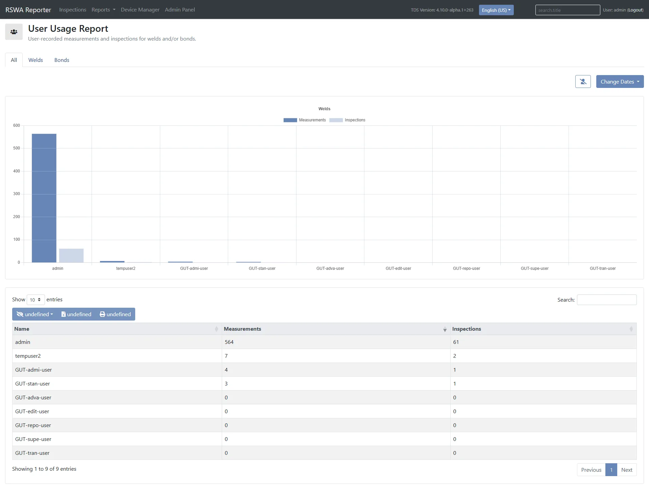
Task: Toggle Measurements dataset in chart legend
Action: (305, 120)
